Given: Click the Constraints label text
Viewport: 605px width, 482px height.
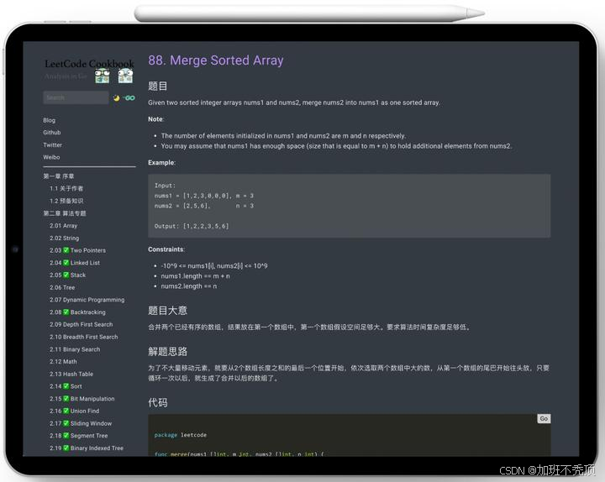Looking at the screenshot, I should click(x=166, y=249).
